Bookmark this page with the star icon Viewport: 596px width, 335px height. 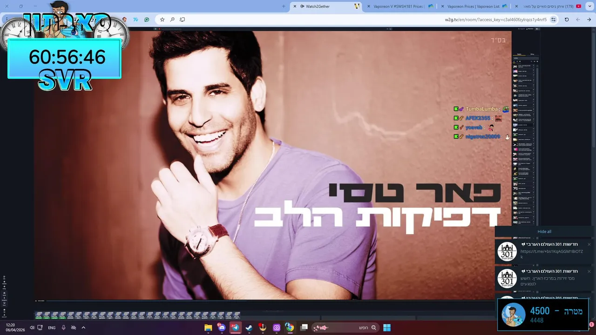(162, 20)
